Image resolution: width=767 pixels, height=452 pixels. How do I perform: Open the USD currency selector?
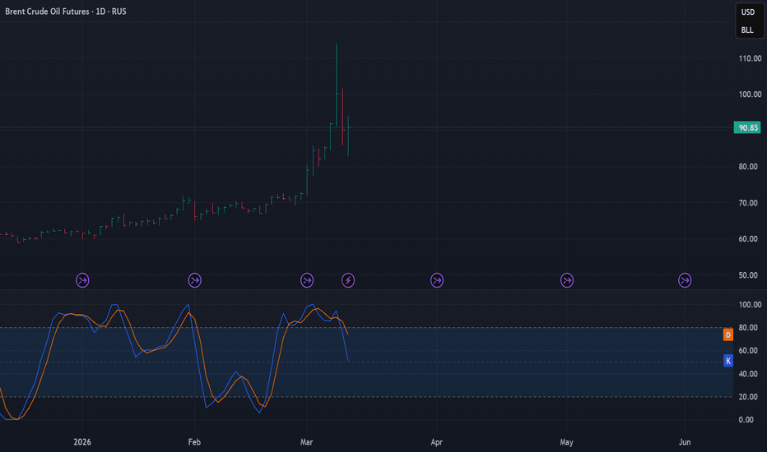pos(748,12)
